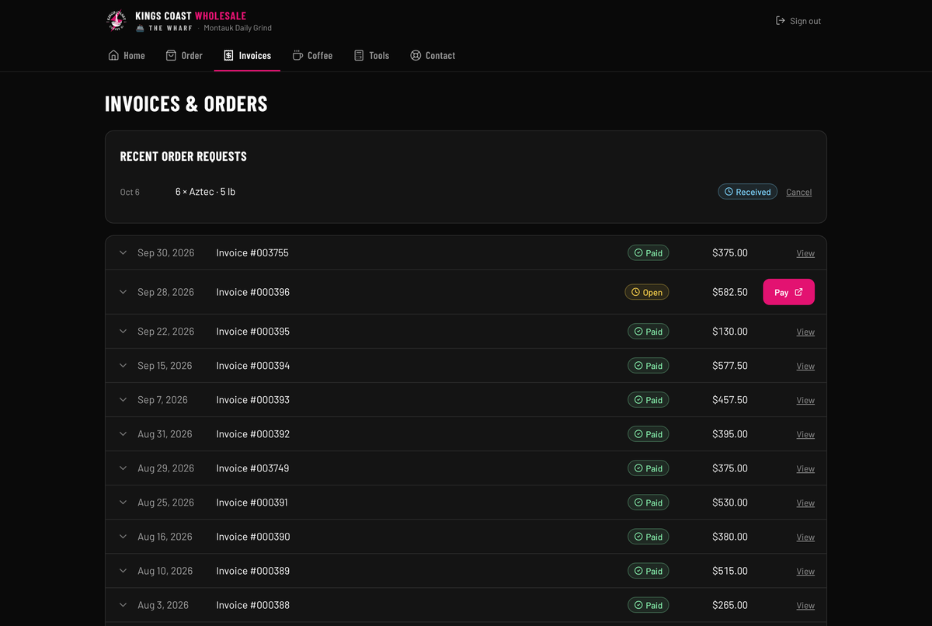
Task: Click the "Invoice #000396" text
Action: click(x=252, y=292)
